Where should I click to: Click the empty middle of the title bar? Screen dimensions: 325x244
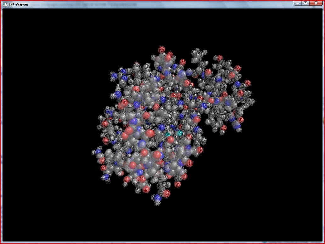coord(157,4)
